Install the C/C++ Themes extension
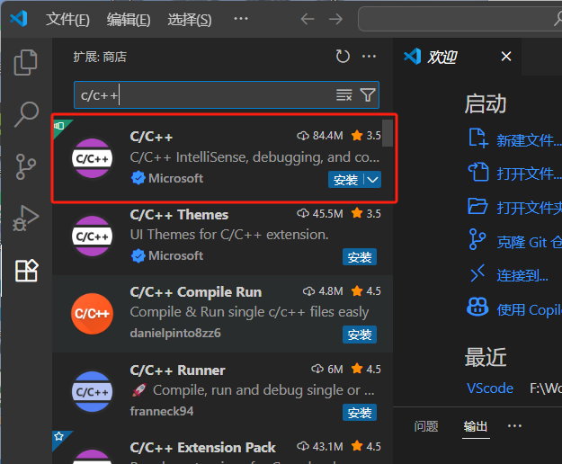 [360, 257]
